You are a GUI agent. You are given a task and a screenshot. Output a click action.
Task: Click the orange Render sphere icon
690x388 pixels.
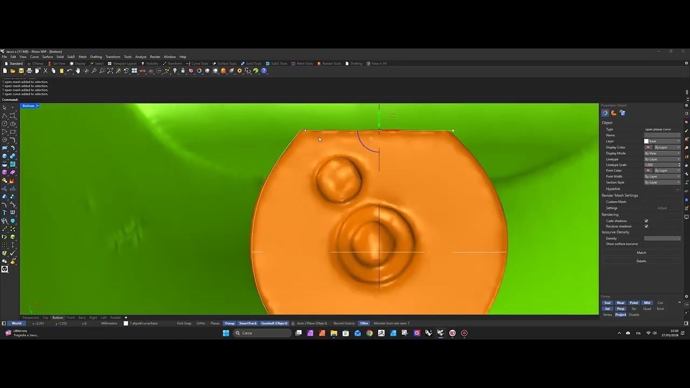[x=223, y=71]
